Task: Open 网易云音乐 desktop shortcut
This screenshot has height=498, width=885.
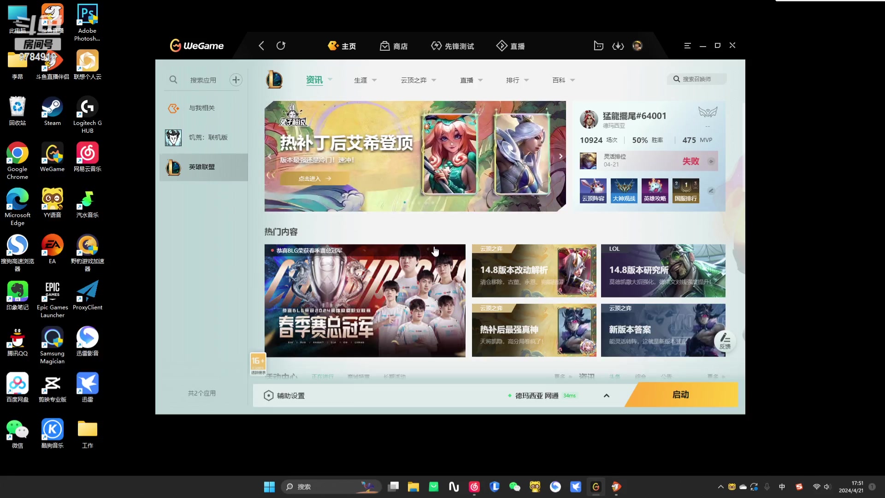Action: point(88,157)
